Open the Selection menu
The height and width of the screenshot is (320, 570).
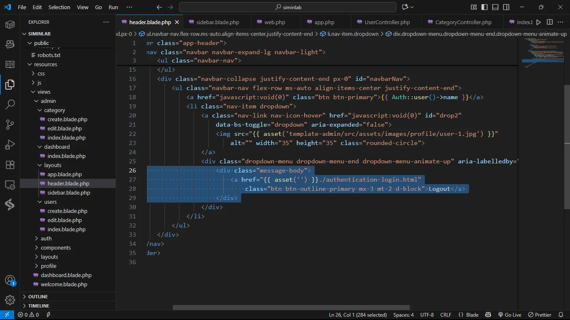tap(59, 7)
